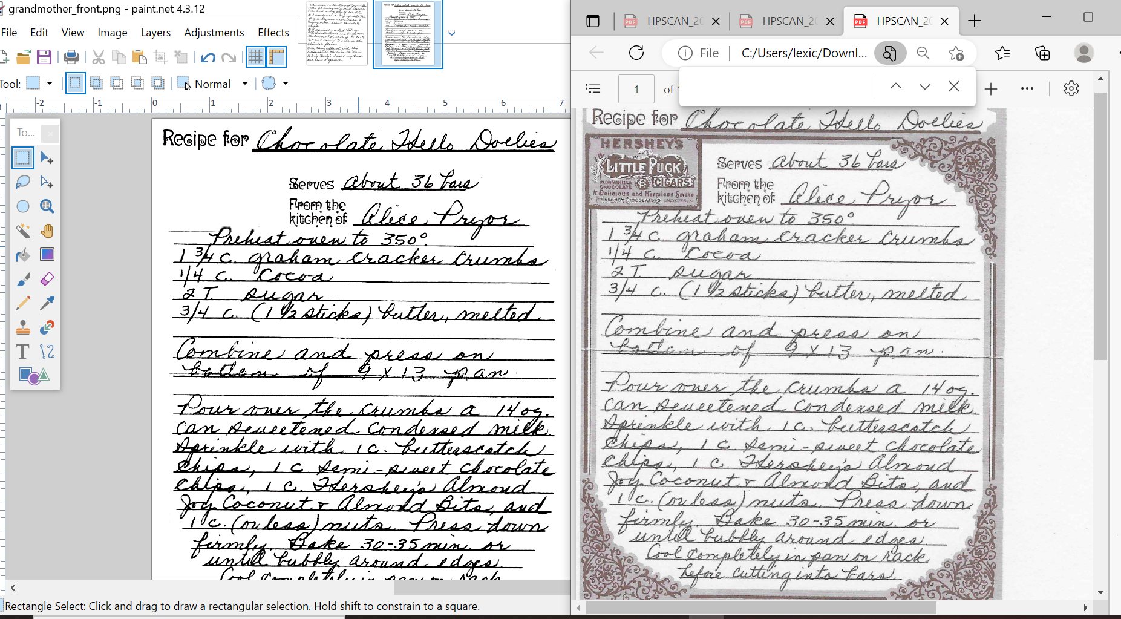Open the selection clipping mode dropdown arrow

tap(286, 84)
